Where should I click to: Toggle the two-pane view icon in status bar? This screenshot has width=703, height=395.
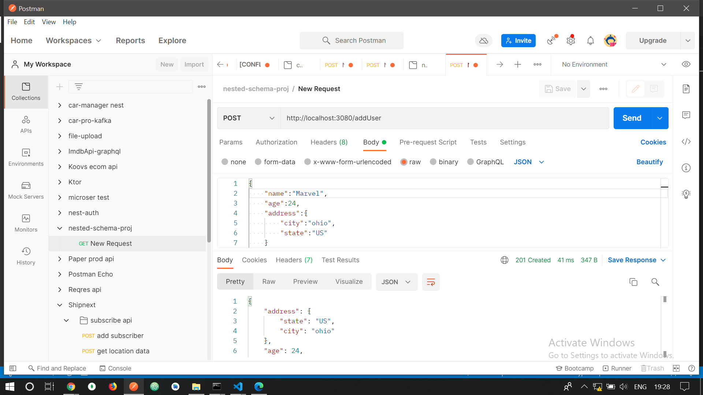point(676,368)
